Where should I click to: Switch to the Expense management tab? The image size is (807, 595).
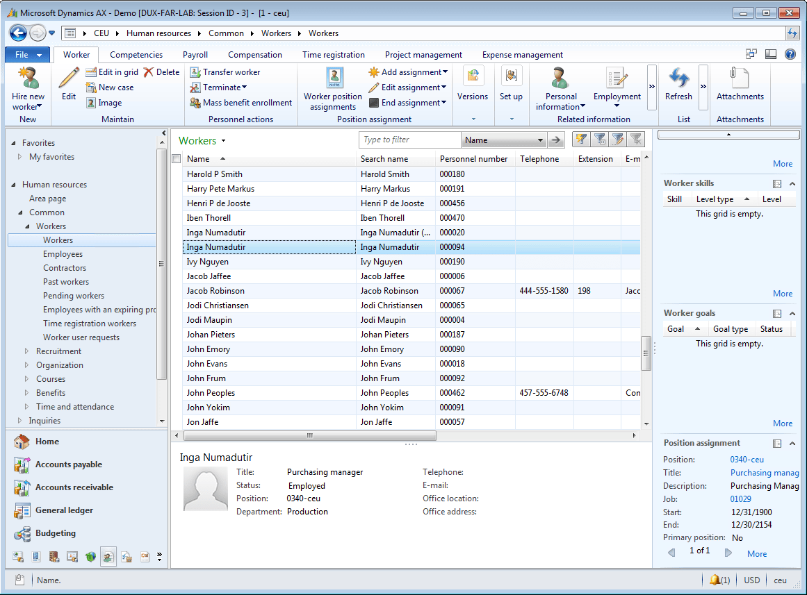pyautogui.click(x=523, y=55)
